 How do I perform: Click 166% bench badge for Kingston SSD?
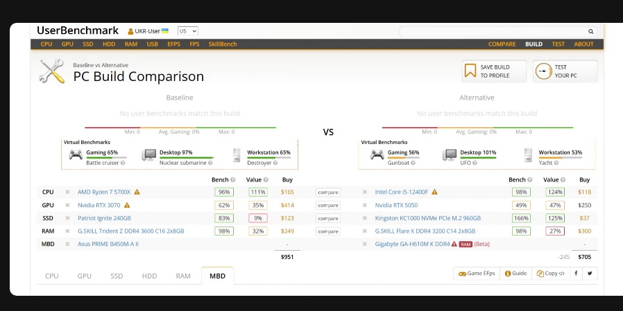coord(521,218)
